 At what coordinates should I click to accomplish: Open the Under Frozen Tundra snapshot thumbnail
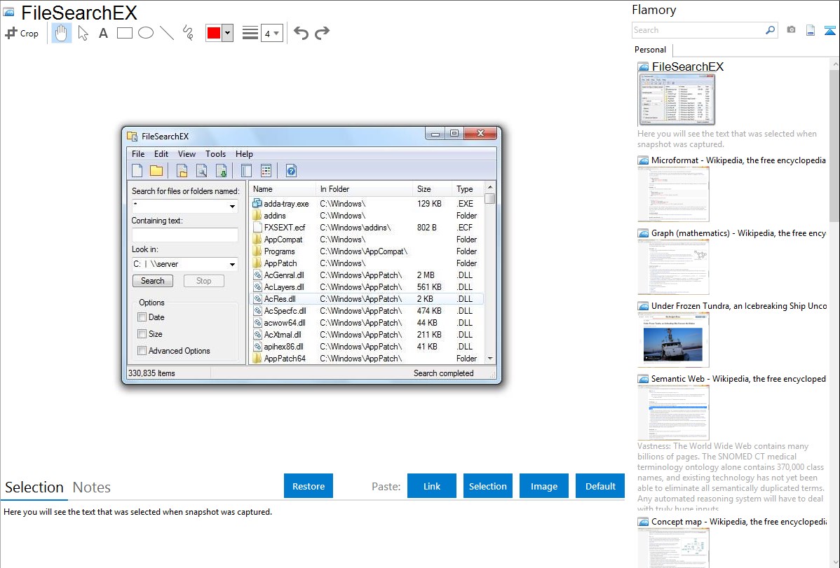pos(673,340)
